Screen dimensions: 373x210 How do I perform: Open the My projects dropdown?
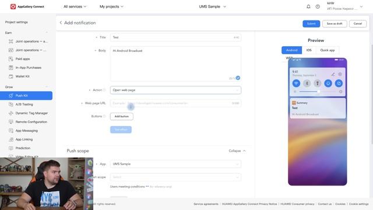point(111,6)
